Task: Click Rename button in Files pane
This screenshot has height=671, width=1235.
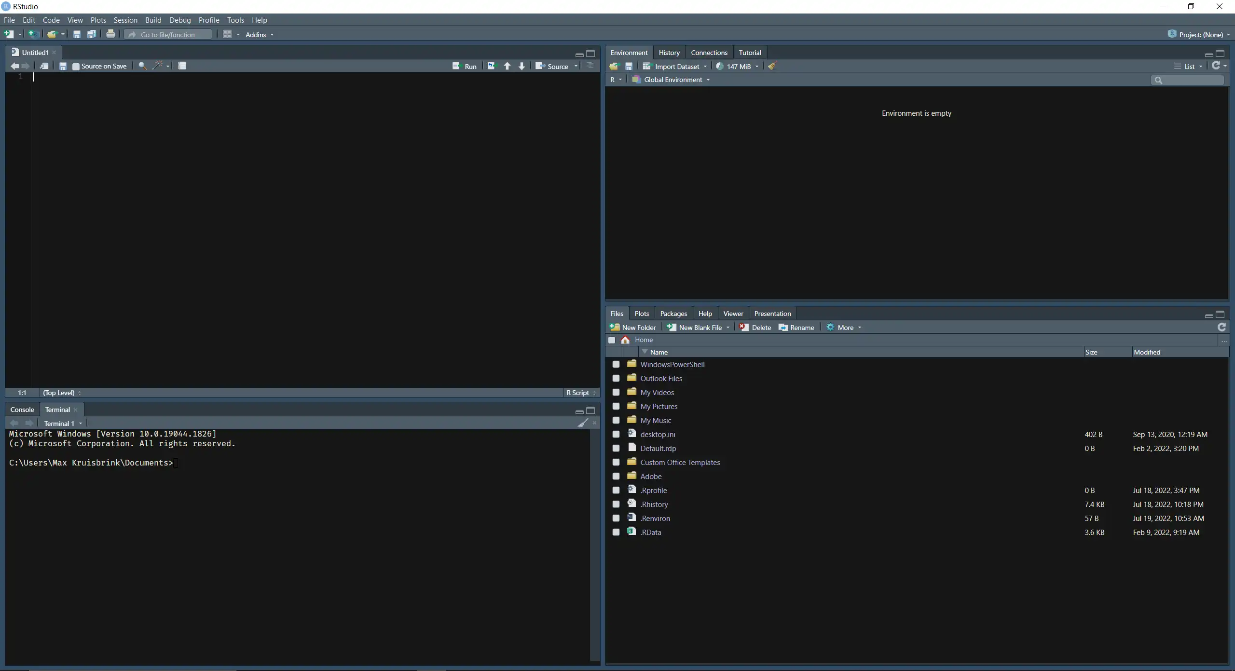Action: click(796, 328)
